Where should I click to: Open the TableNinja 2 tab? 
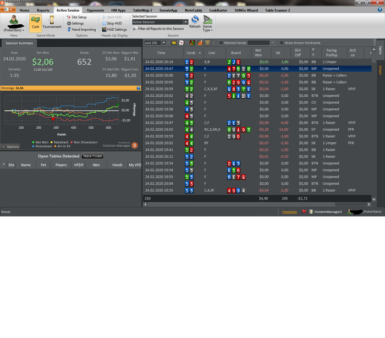pos(142,10)
